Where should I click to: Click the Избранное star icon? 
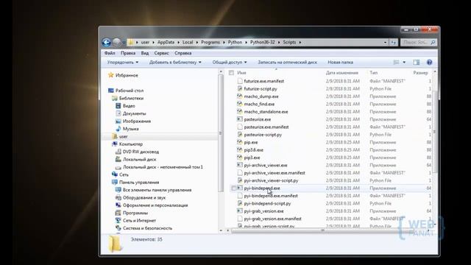pyautogui.click(x=111, y=75)
